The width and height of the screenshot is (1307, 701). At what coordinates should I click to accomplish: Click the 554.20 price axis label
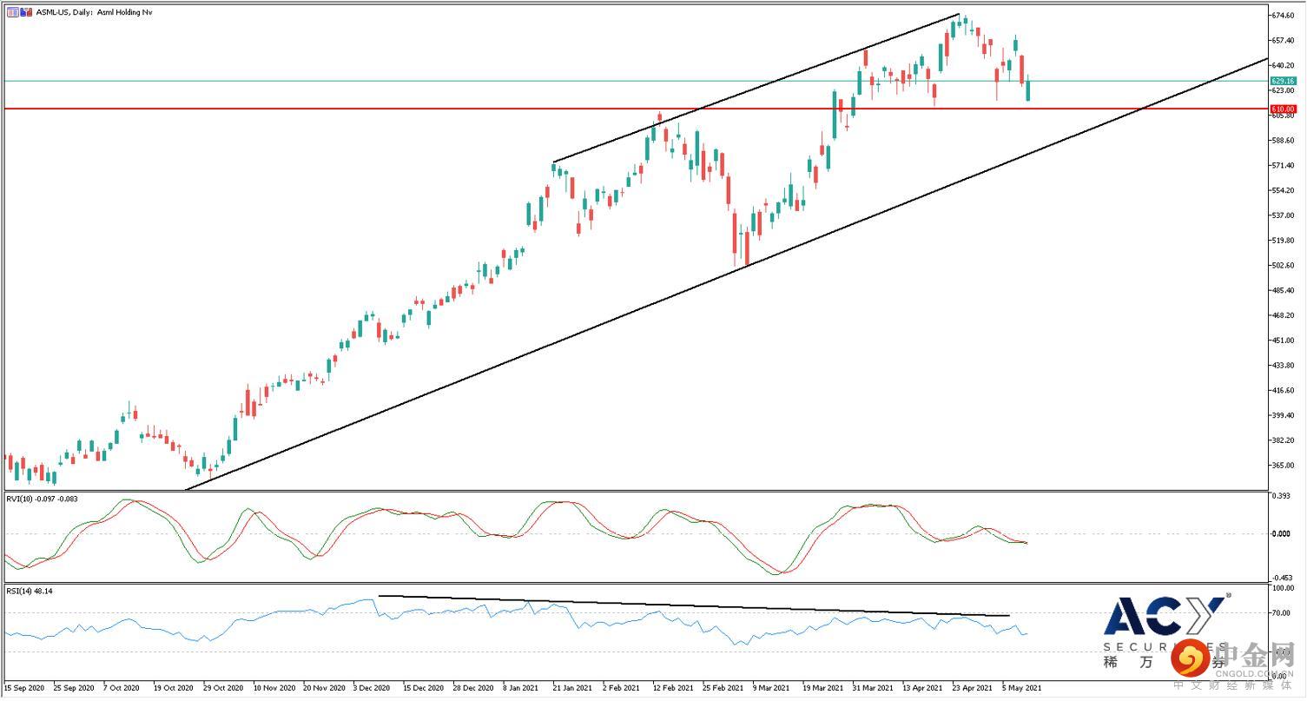[x=1283, y=190]
